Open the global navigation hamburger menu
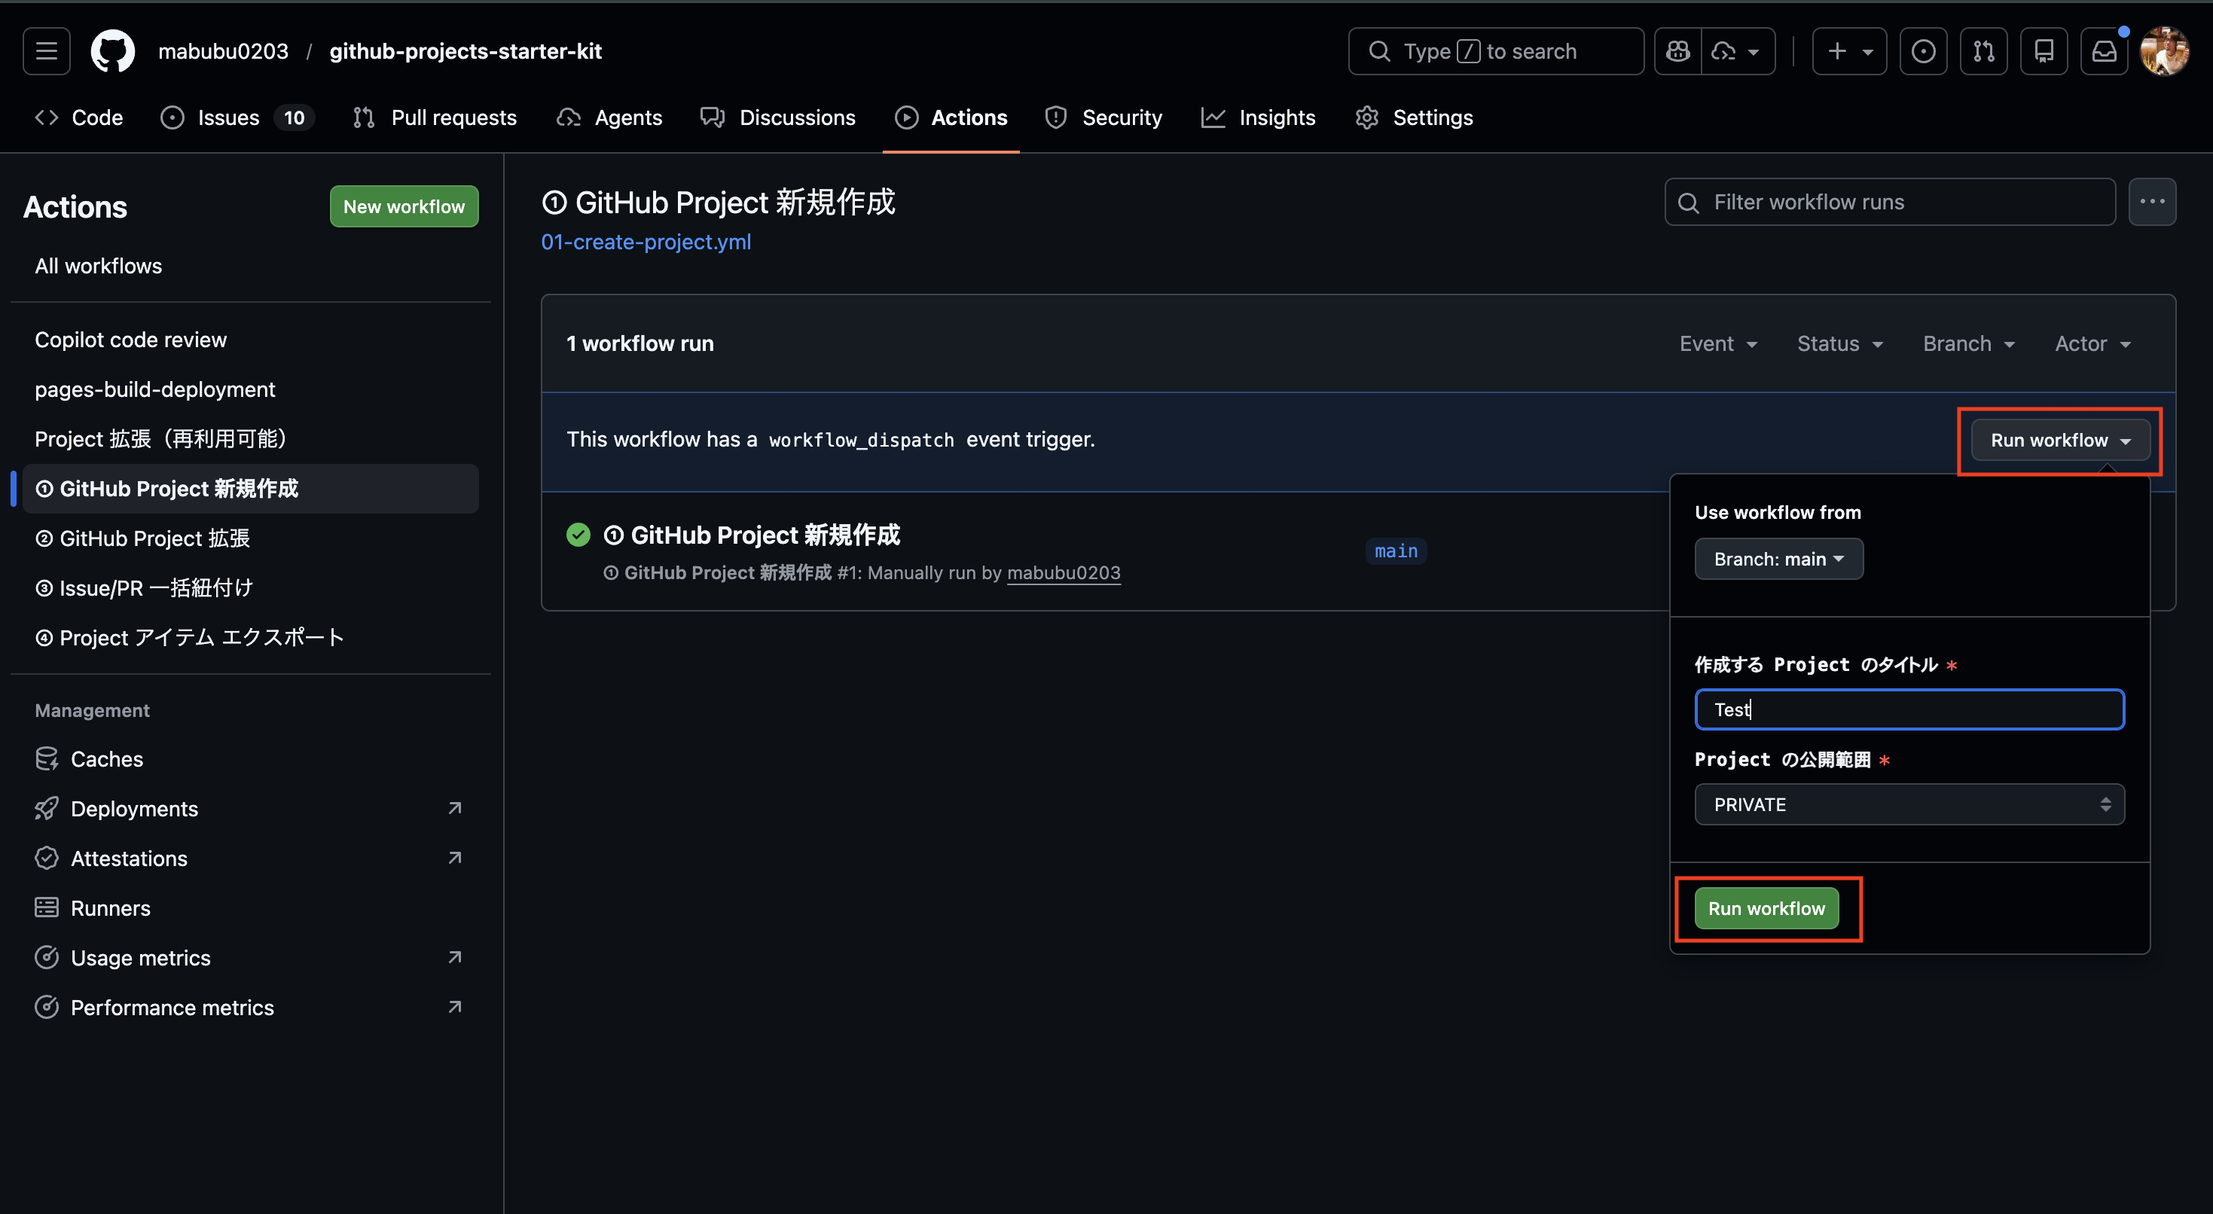The image size is (2213, 1214). click(x=47, y=51)
